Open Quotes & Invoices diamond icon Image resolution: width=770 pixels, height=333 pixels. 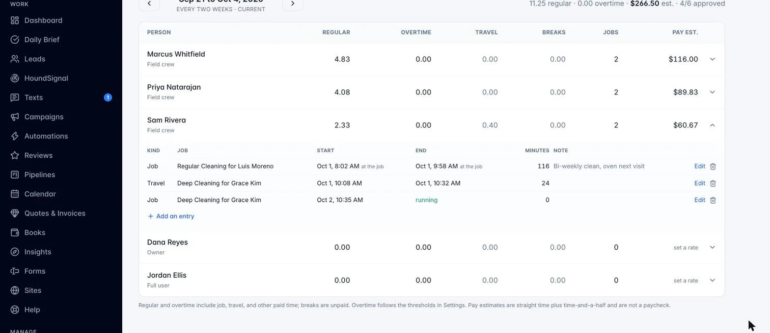(x=15, y=214)
